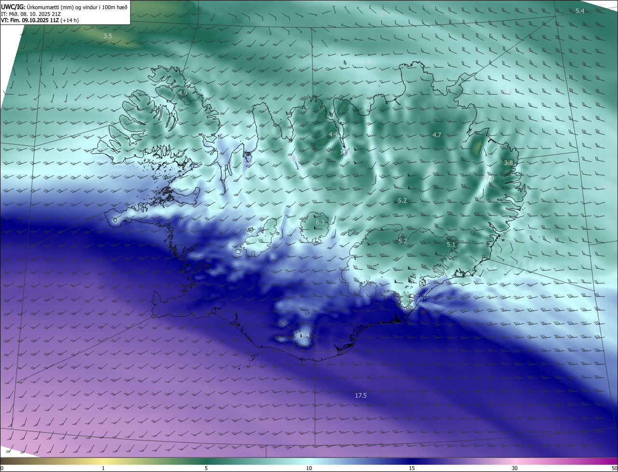The image size is (618, 472).
Task: Click the 17.5 value label over the ocean
Action: [x=361, y=396]
